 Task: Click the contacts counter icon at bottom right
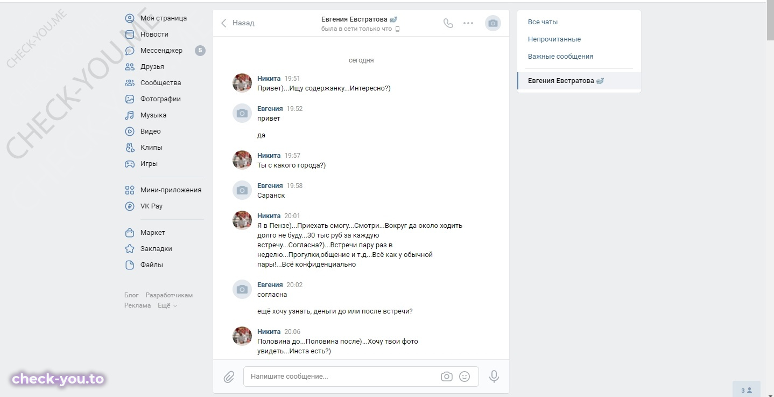click(x=747, y=390)
